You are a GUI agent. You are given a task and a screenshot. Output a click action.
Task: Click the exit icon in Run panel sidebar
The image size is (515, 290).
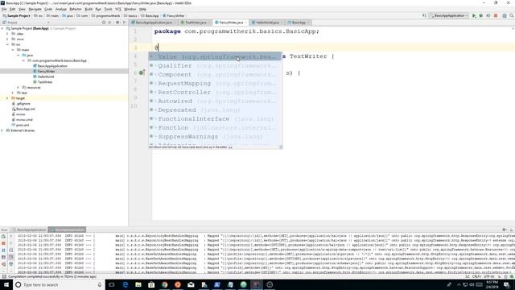point(3,264)
